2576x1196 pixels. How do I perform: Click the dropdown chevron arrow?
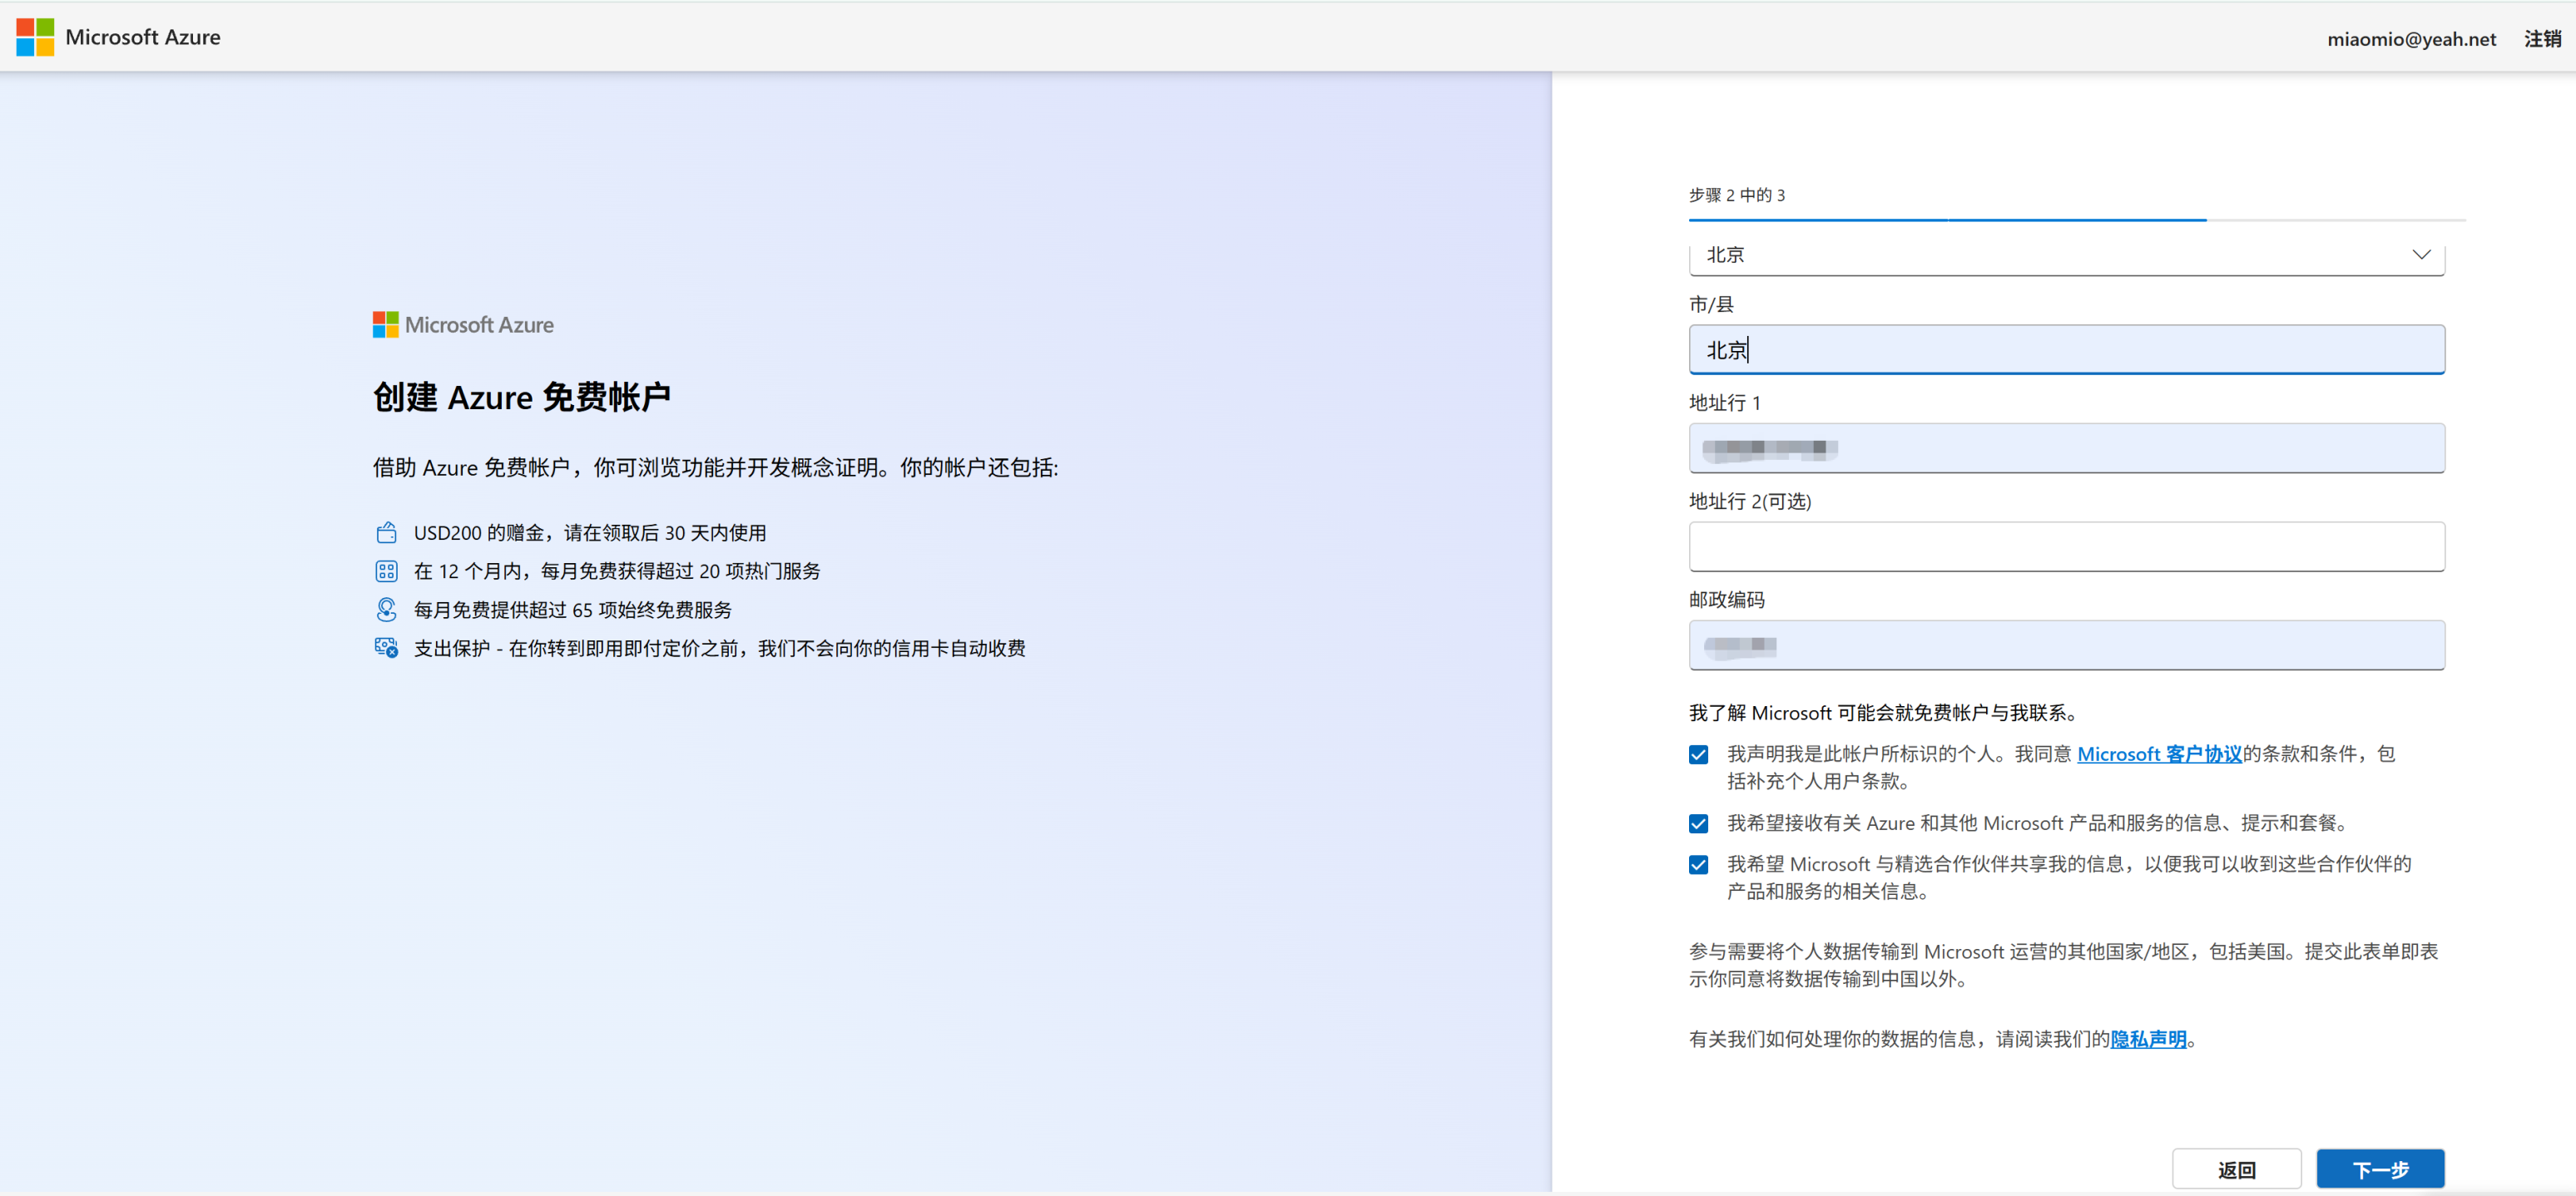[x=2420, y=255]
